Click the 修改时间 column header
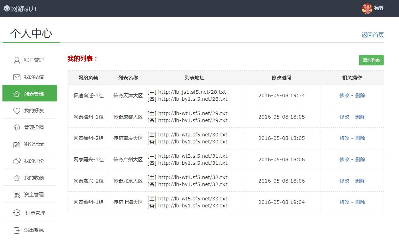This screenshot has height=242, width=399. tap(281, 78)
